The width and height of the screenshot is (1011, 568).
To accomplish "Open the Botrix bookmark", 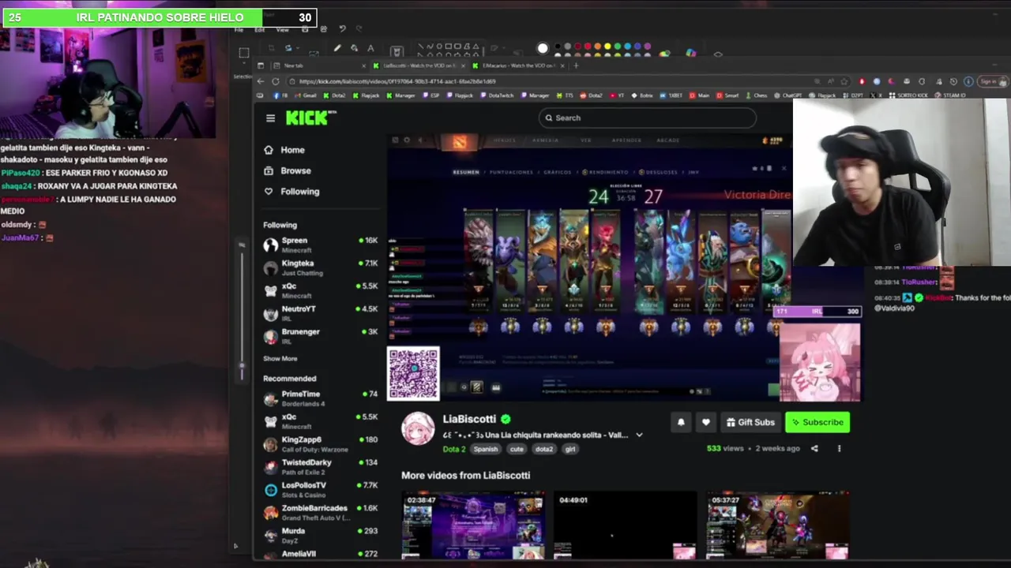I will pyautogui.click(x=642, y=95).
